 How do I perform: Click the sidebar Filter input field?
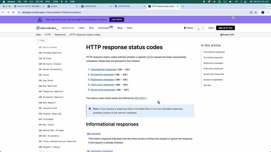(42, 40)
